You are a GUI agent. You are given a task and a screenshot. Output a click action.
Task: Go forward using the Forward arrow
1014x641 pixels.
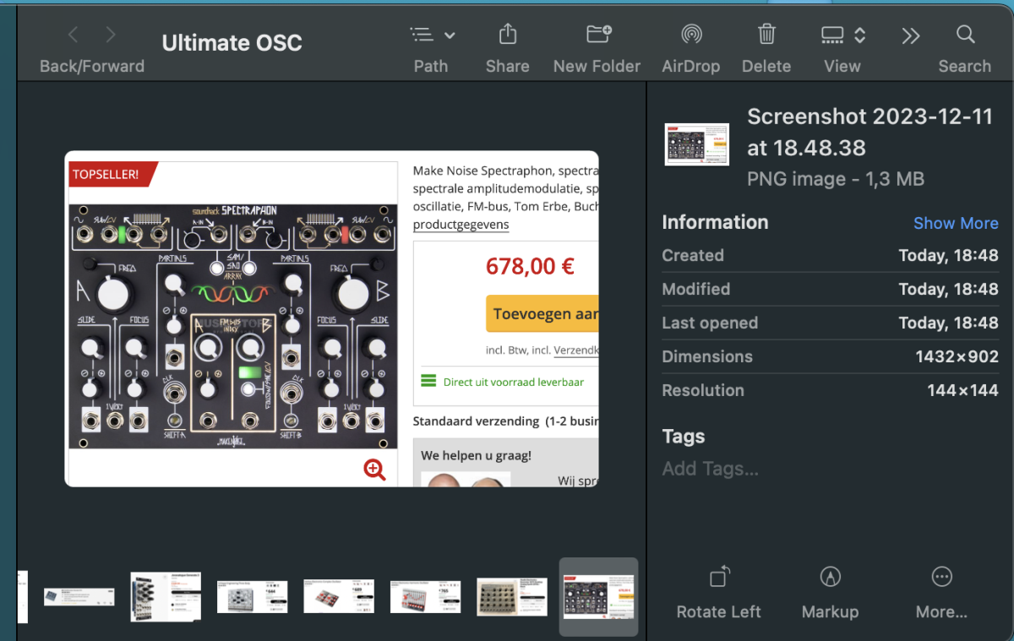pyautogui.click(x=111, y=35)
